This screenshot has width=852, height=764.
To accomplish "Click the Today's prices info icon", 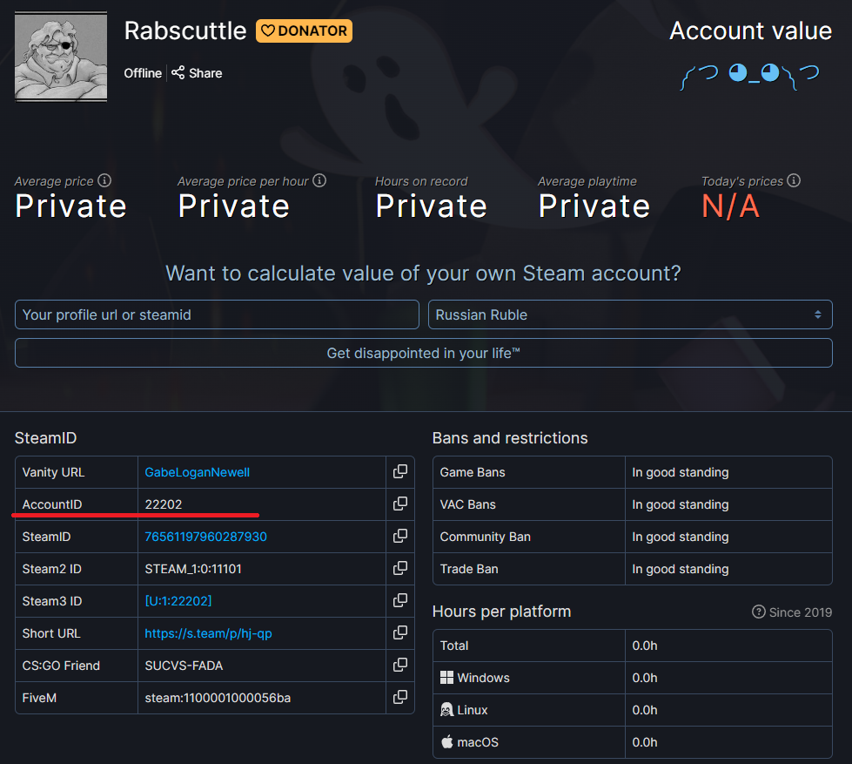I will [794, 180].
